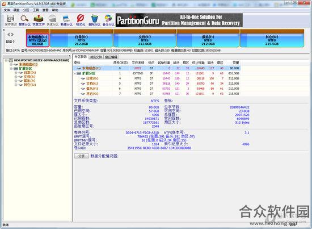312x229 pixels.
Task: Open the 硬盘 menu
Action: point(16,10)
